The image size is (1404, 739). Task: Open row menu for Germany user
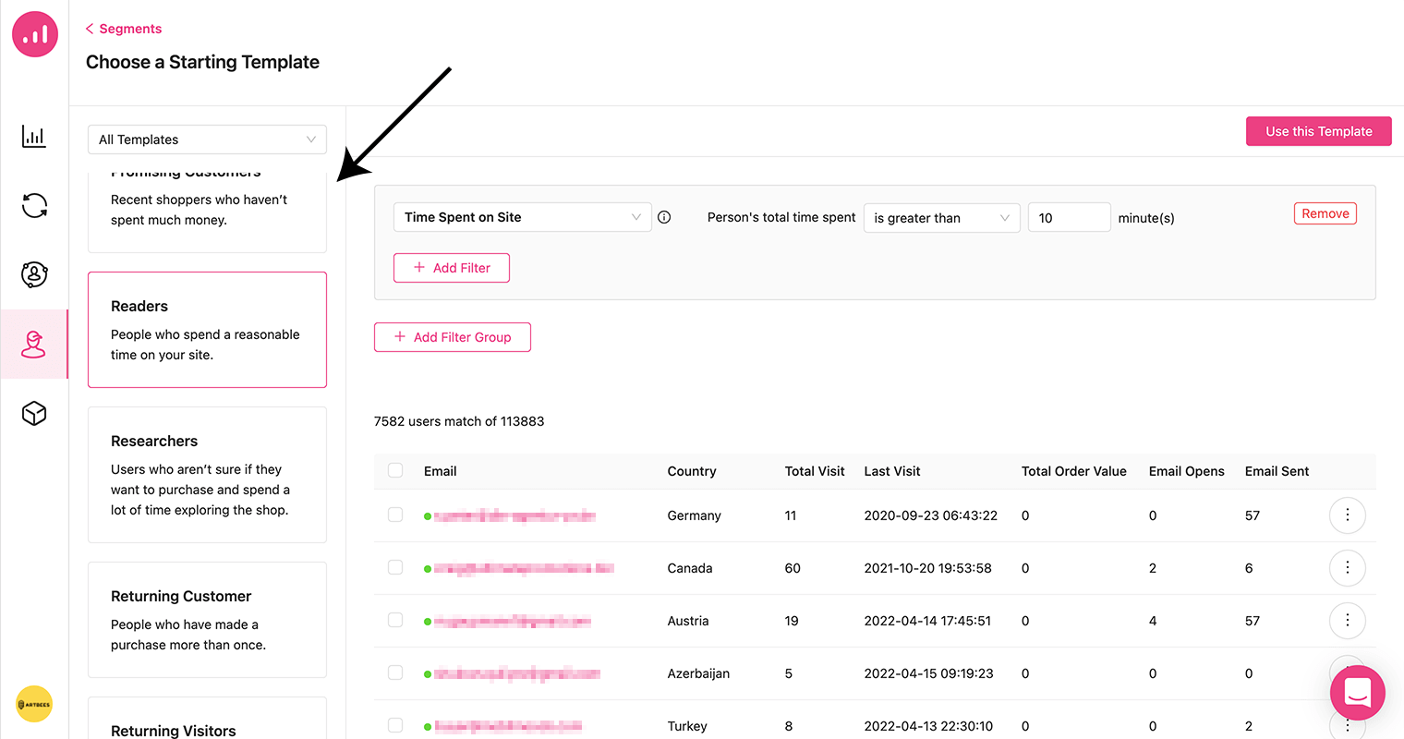[1348, 515]
